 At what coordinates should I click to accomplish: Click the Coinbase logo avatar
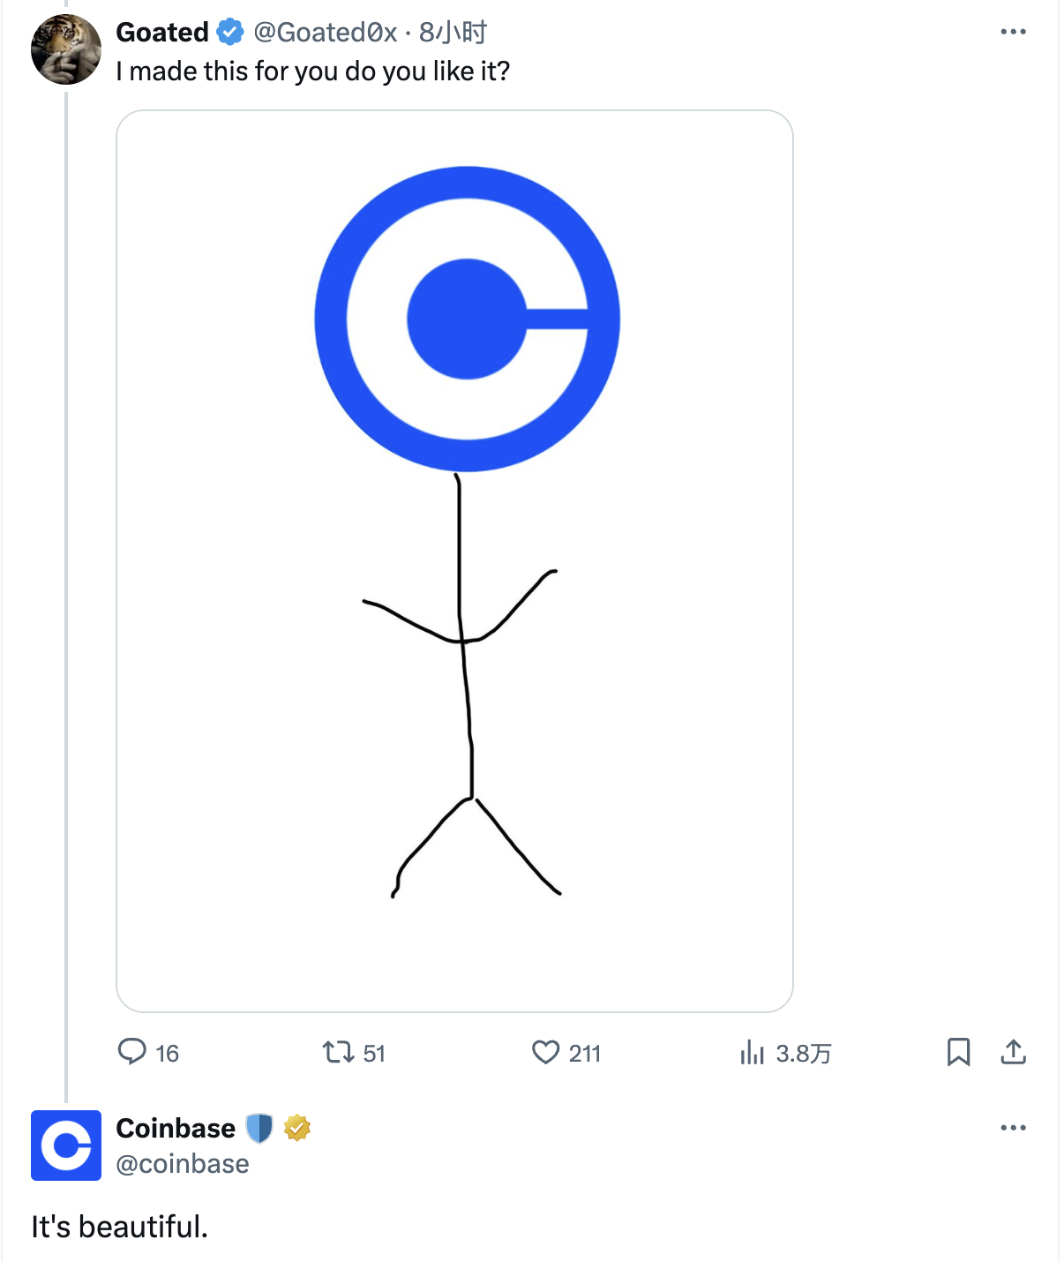pos(66,1146)
